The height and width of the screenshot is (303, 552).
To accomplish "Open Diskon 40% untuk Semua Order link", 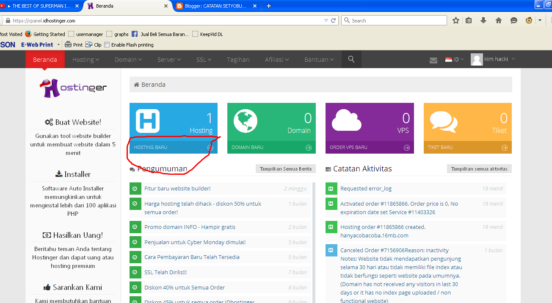I will [185, 287].
